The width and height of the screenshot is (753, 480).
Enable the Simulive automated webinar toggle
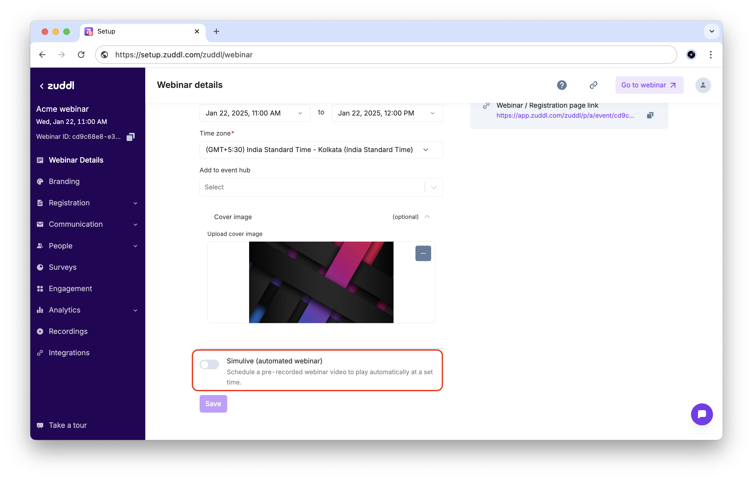(209, 364)
